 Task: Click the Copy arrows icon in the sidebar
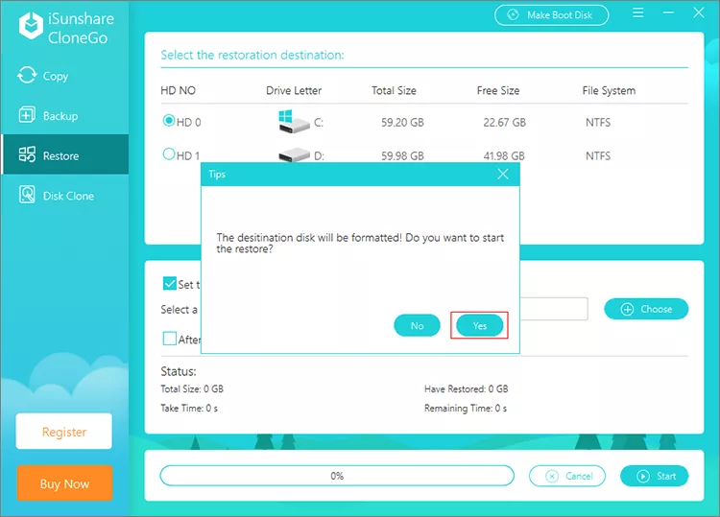click(27, 75)
